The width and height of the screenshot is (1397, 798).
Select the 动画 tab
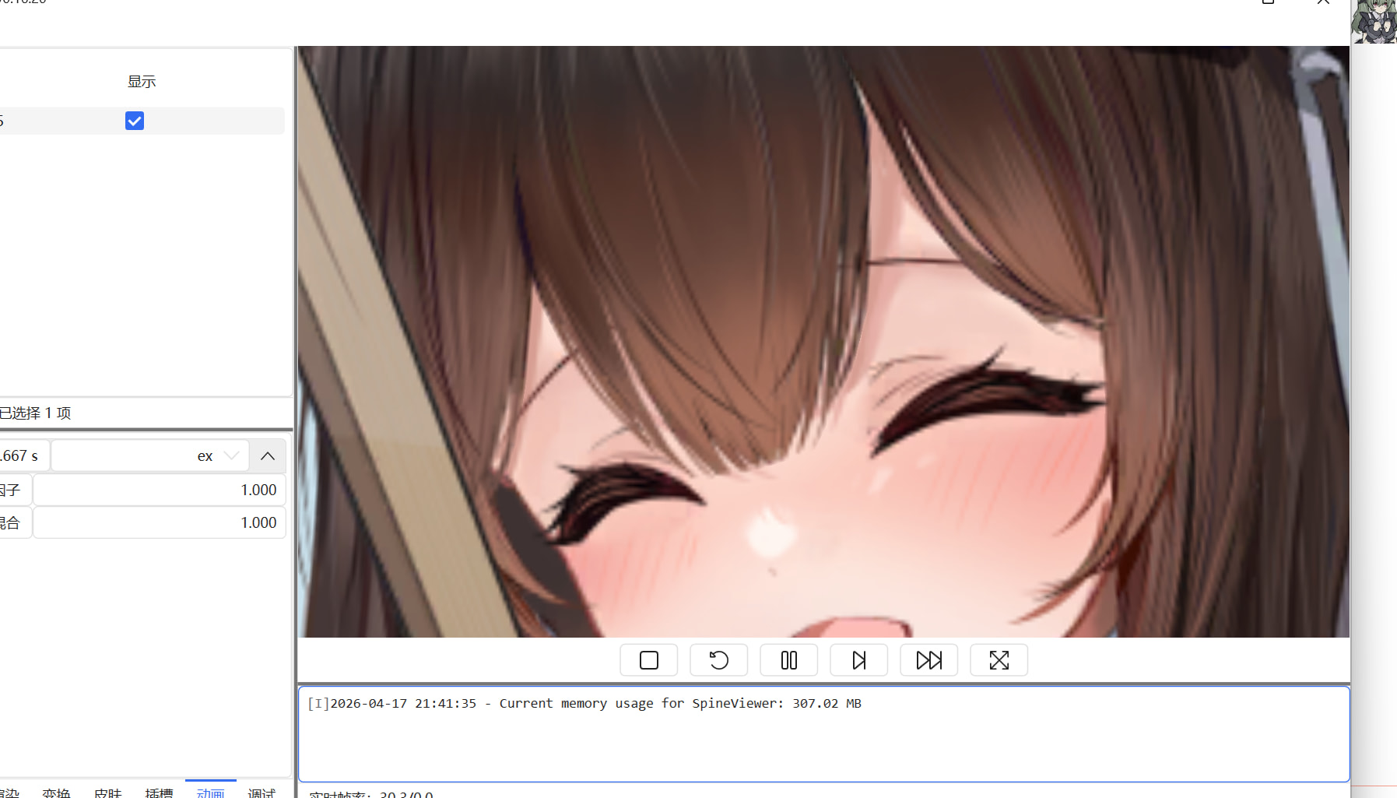click(211, 792)
